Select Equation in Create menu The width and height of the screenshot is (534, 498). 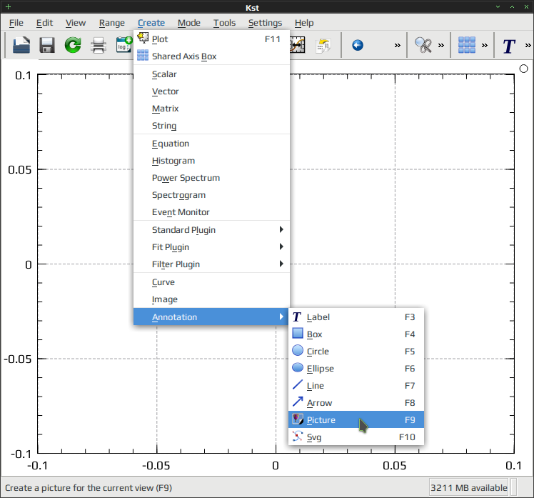(x=211, y=144)
